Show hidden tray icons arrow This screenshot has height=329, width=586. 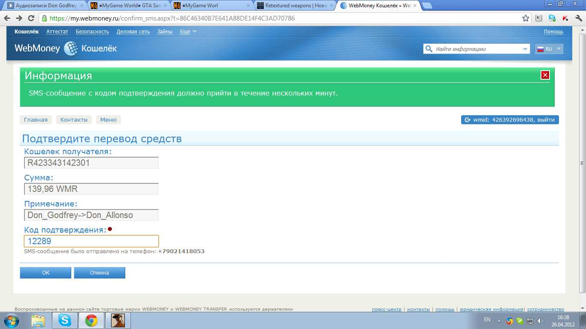point(499,320)
